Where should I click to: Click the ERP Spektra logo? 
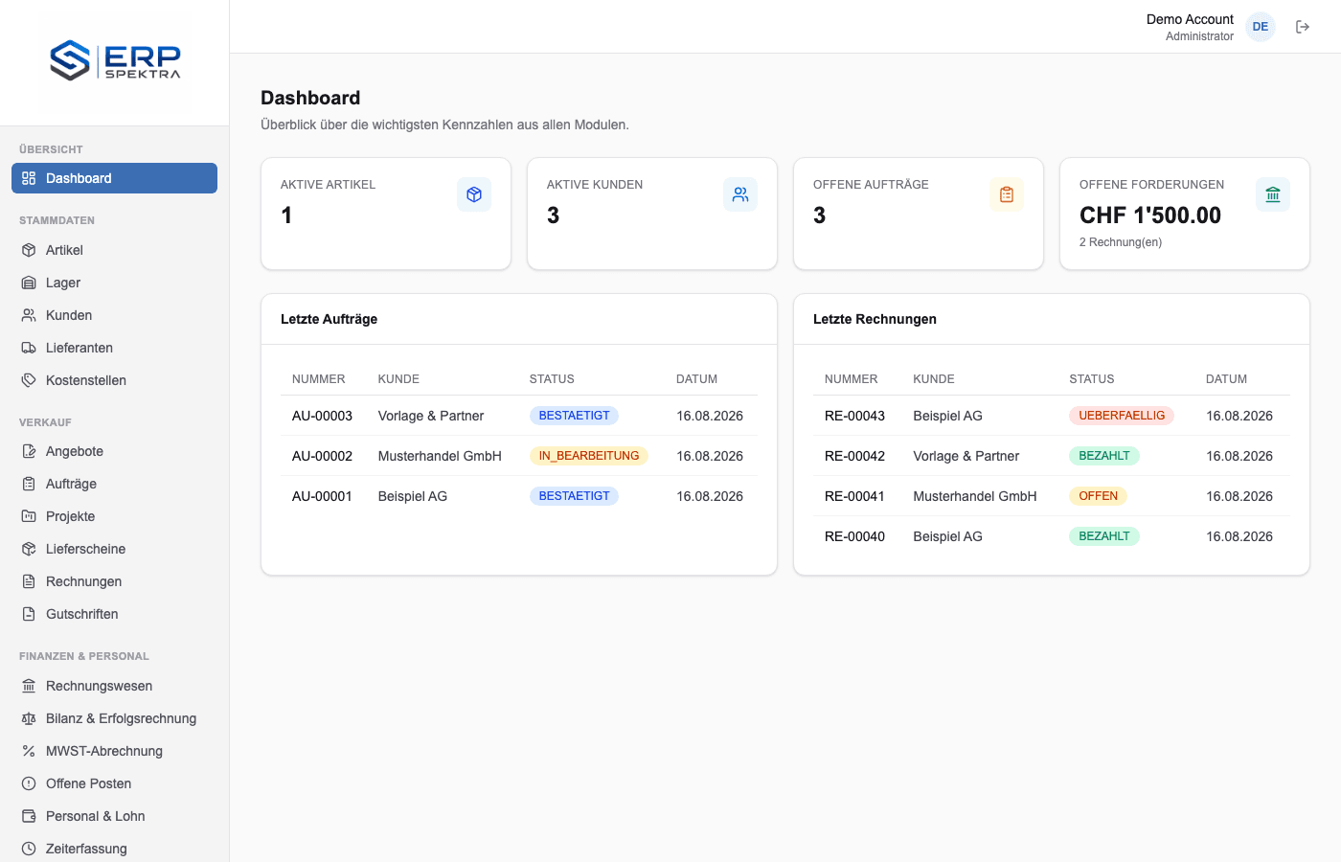point(115,60)
